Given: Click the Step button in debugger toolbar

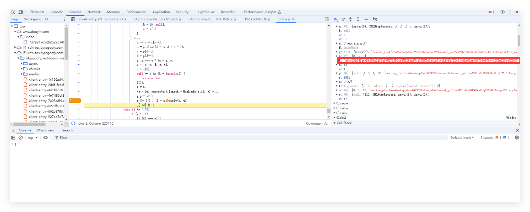Looking at the screenshot, I should (365, 19).
